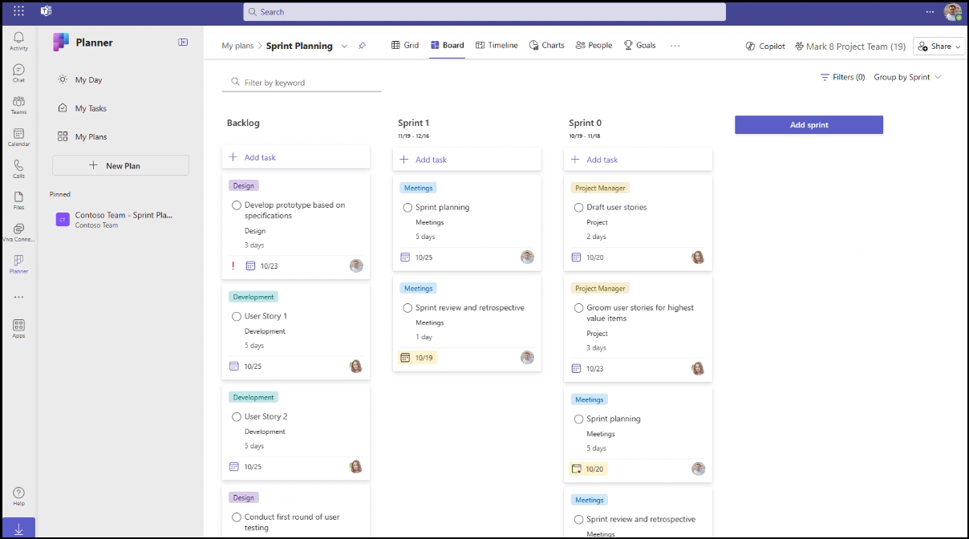Click the Teams waffle app launcher

[x=18, y=11]
